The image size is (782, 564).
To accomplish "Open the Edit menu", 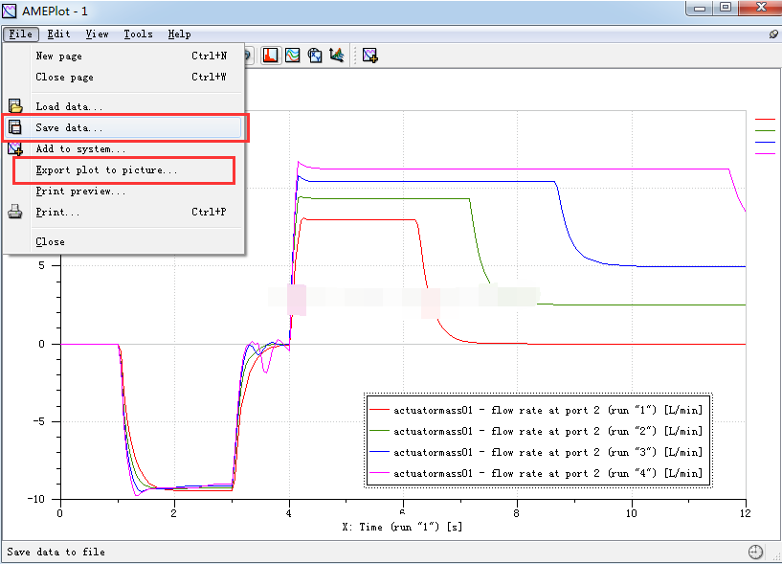I will 58,34.
